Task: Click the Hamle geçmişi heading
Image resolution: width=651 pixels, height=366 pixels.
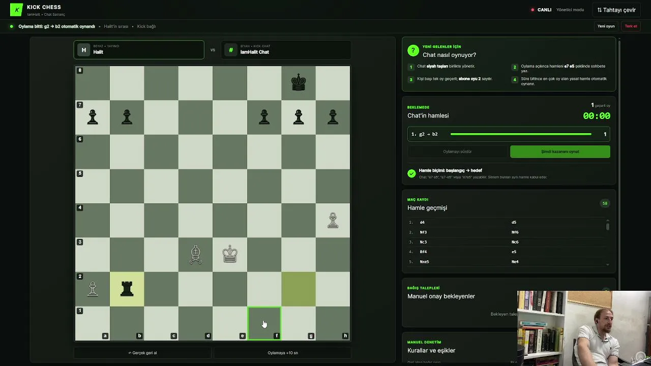Action: point(427,208)
